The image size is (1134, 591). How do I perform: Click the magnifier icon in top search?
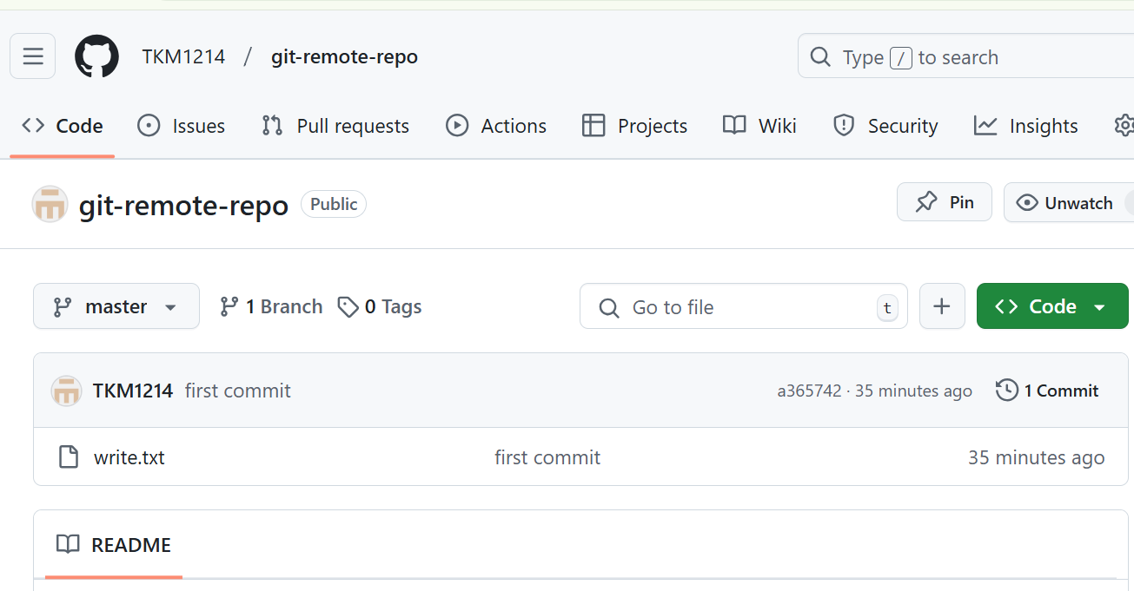point(819,57)
